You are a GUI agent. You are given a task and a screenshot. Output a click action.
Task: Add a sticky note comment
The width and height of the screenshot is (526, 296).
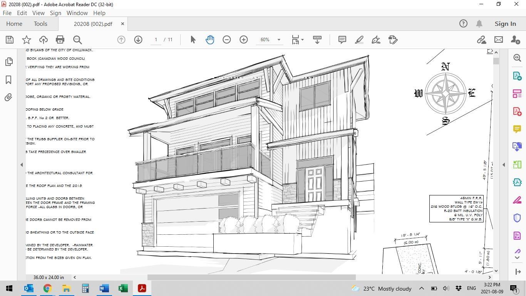342,40
